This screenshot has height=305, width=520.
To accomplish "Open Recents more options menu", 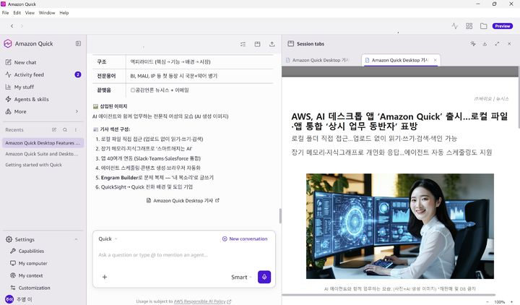I will click(76, 130).
